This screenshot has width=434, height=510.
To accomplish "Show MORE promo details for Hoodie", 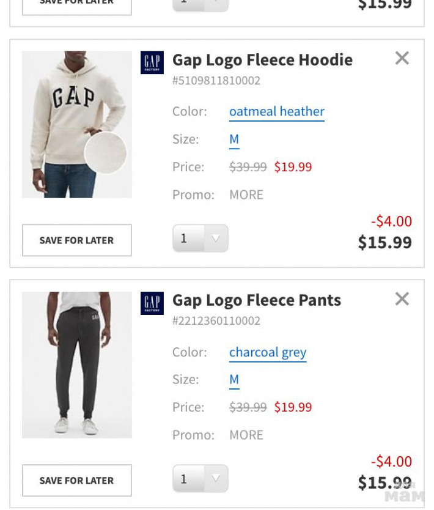I will click(x=246, y=194).
